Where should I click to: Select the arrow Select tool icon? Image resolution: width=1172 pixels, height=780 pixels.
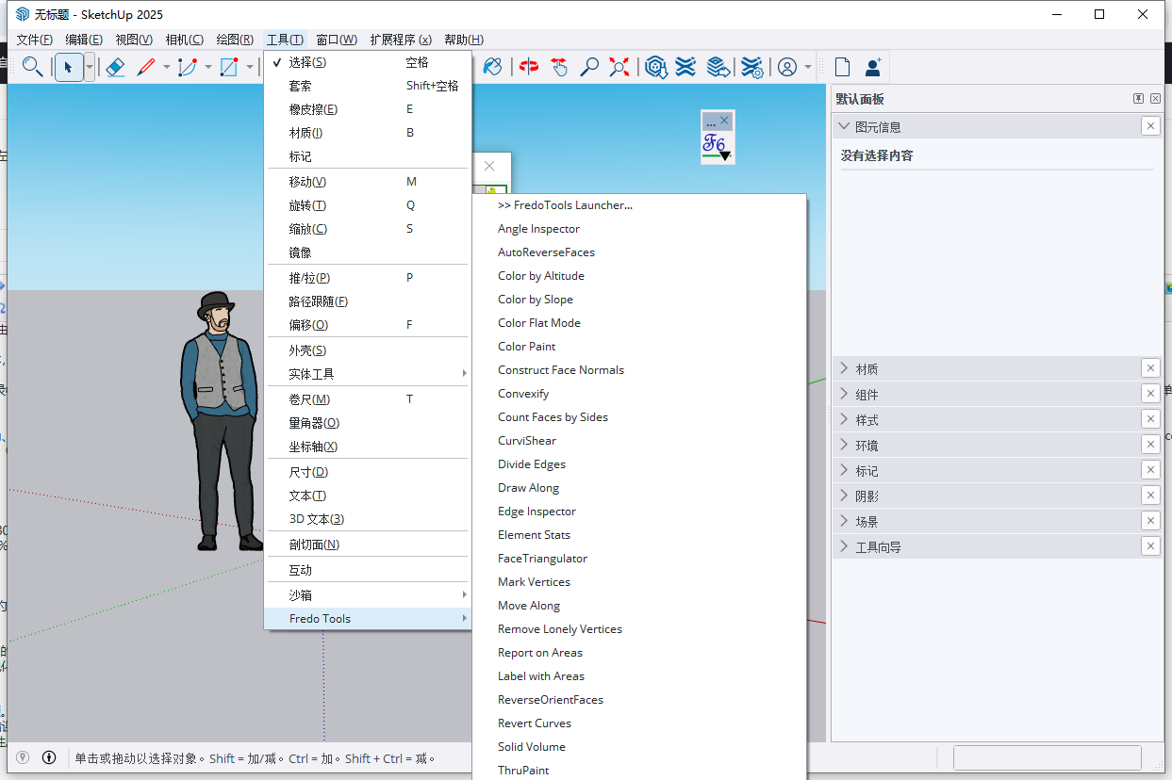(68, 67)
